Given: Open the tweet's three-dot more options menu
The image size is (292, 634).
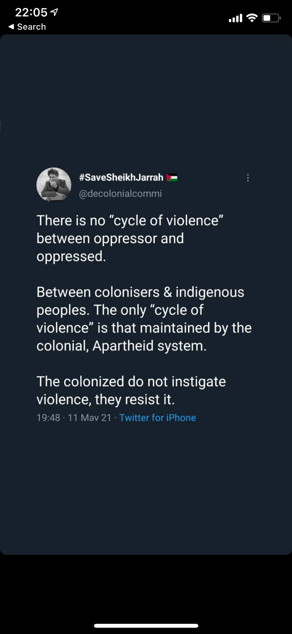Looking at the screenshot, I should point(248,178).
